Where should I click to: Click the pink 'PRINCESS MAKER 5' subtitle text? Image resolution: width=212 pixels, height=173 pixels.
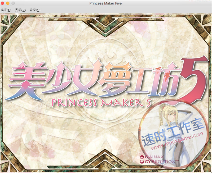(x=101, y=103)
